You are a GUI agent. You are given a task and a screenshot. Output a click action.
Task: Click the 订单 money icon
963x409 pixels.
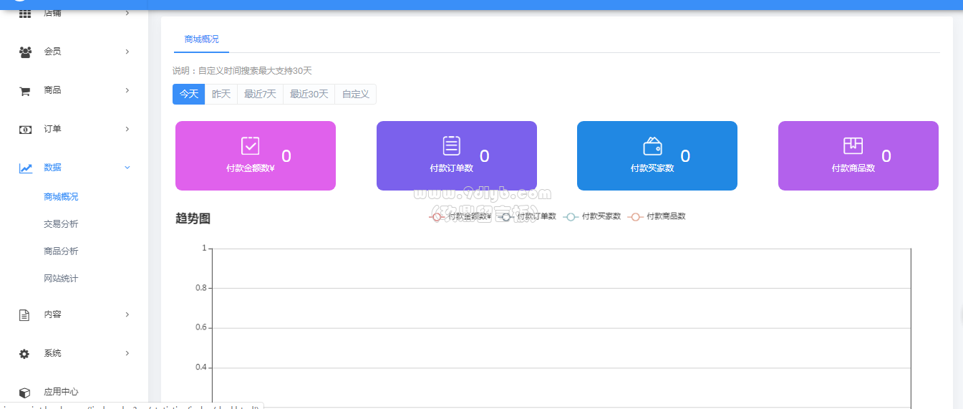click(25, 129)
